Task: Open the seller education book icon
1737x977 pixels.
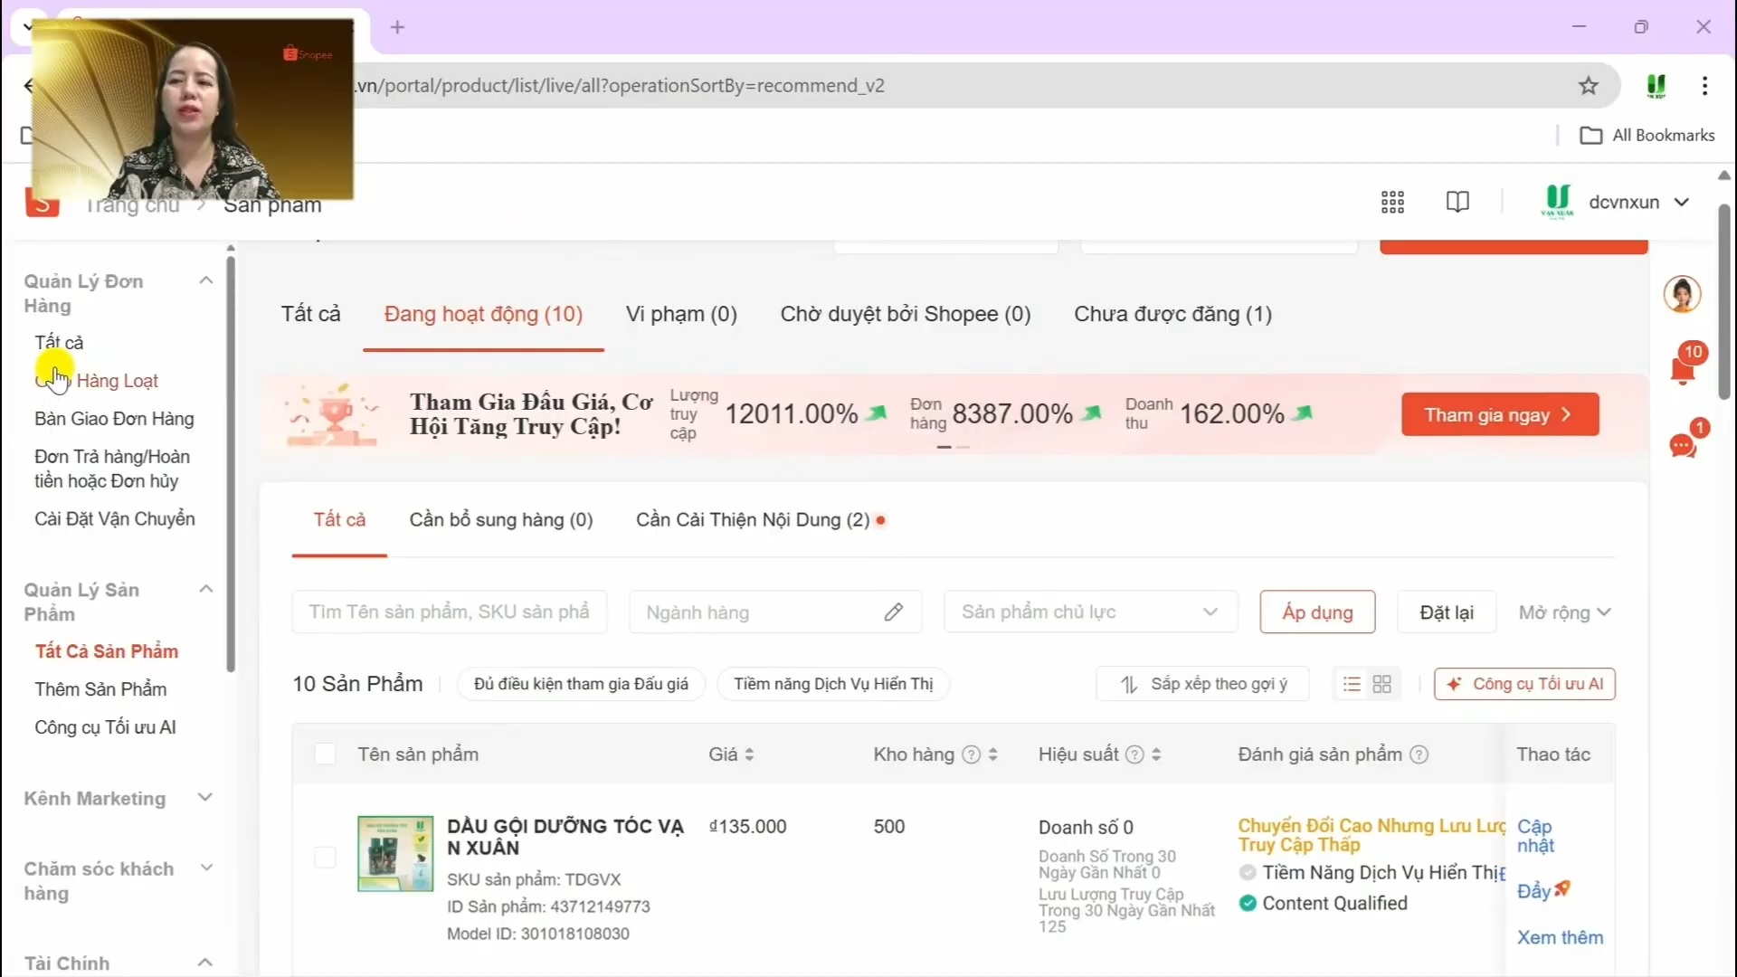Action: tap(1457, 202)
